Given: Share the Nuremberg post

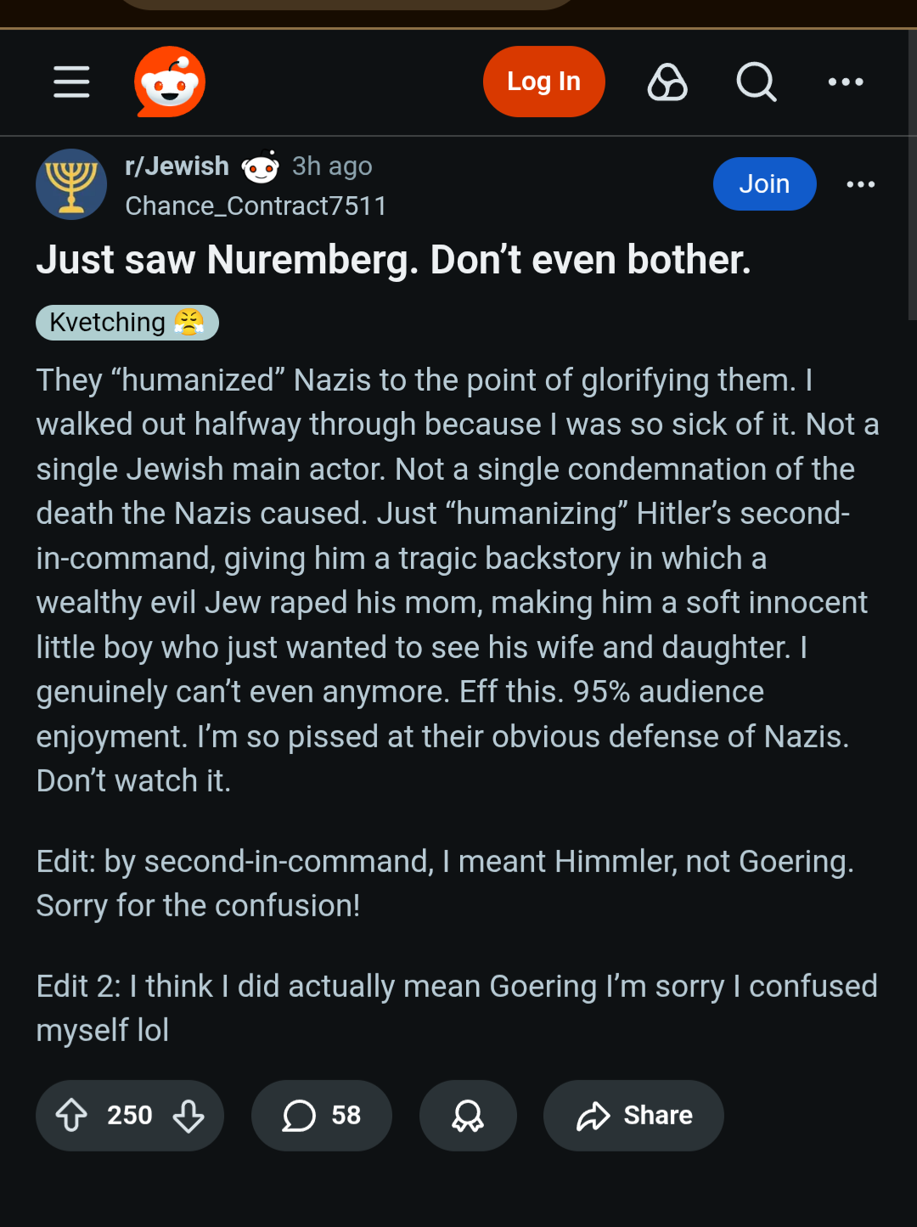Looking at the screenshot, I should click(x=633, y=1115).
